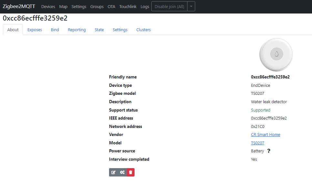Click the Disable join (All) button

[x=169, y=6]
